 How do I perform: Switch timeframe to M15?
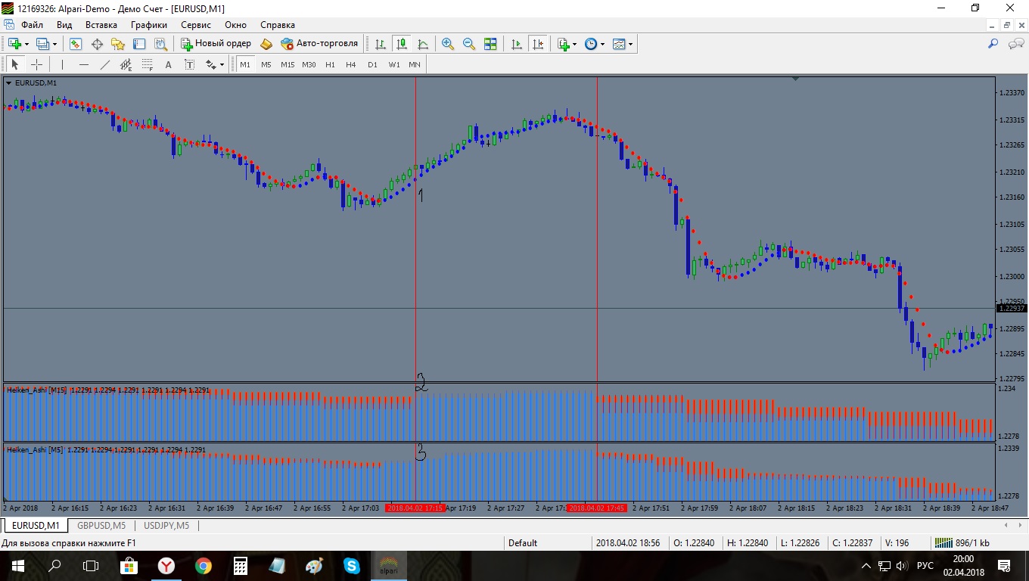coord(288,64)
